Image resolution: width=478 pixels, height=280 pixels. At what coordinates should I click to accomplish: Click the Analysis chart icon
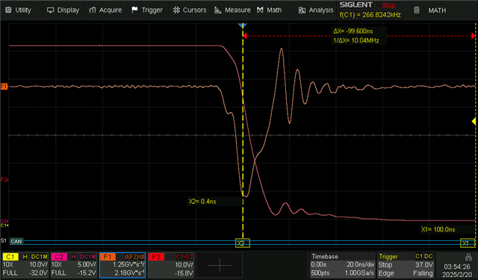point(302,10)
